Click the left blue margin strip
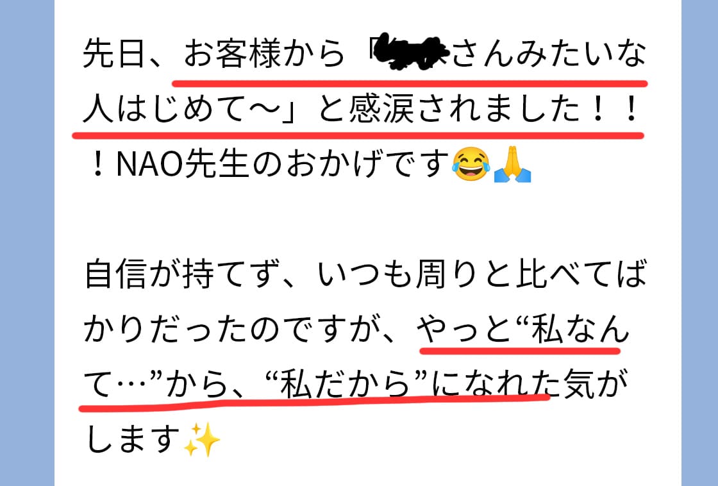Image resolution: width=718 pixels, height=486 pixels. coord(27,243)
